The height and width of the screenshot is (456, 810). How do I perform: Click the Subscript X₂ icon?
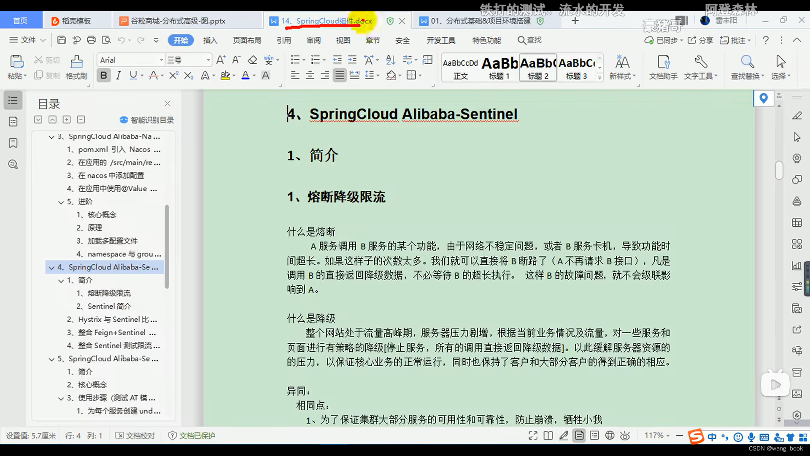[x=189, y=75]
